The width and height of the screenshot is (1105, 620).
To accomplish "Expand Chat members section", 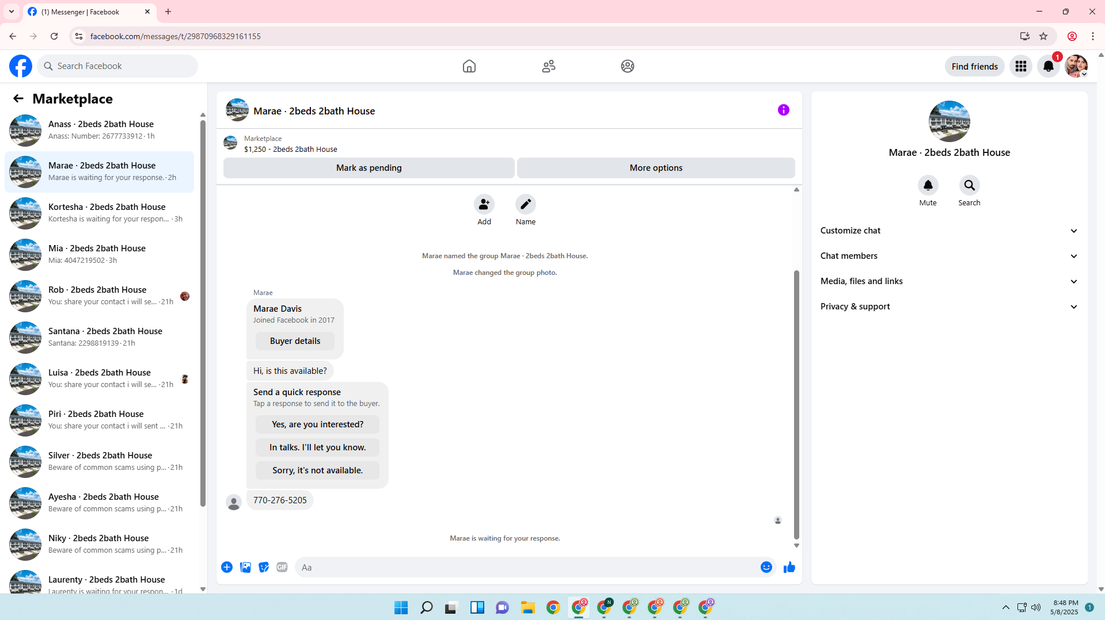I will (x=948, y=256).
